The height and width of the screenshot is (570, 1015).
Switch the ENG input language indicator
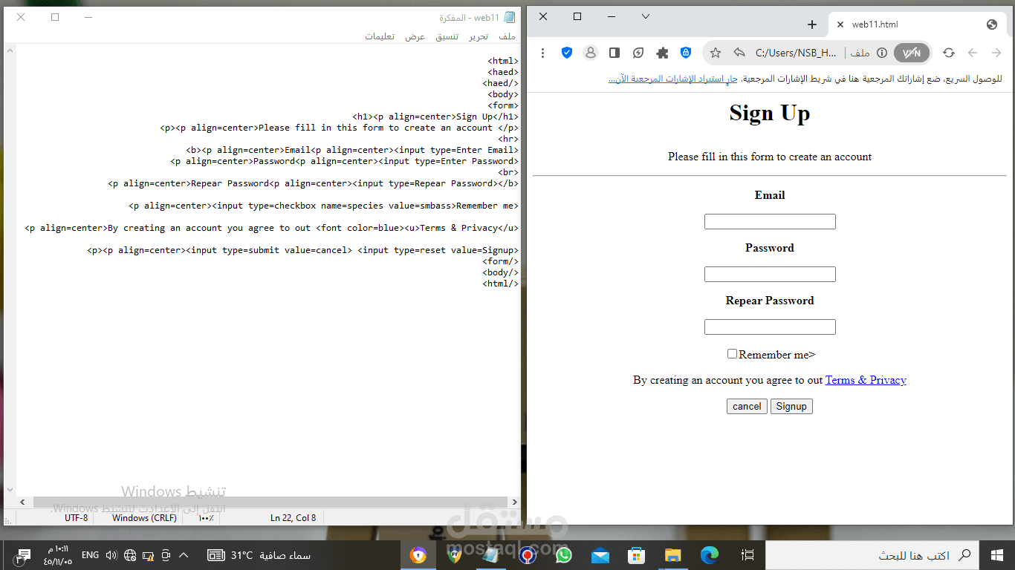click(90, 555)
